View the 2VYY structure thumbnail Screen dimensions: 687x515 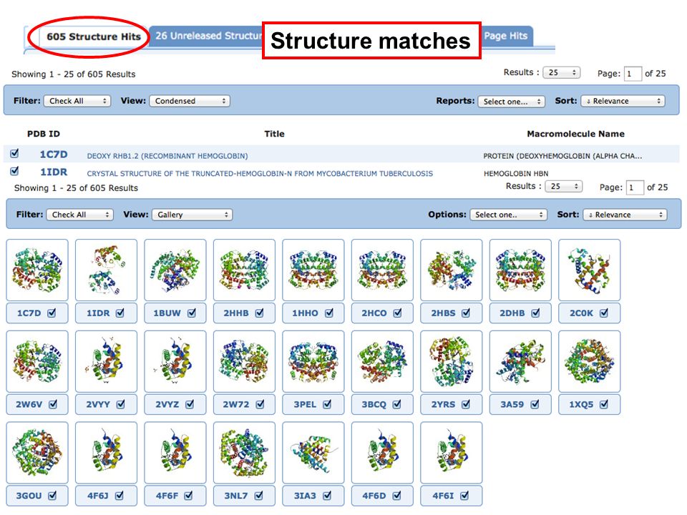coord(106,361)
